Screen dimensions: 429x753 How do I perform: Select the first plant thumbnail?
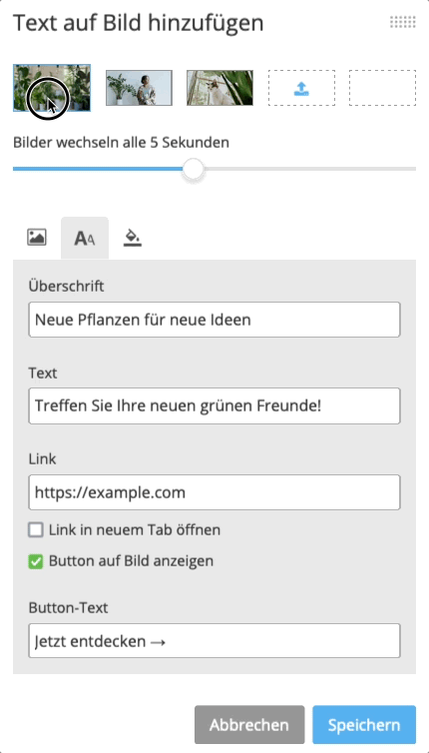tap(52, 88)
